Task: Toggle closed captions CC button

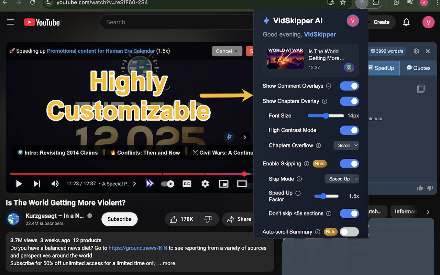Action: click(187, 184)
